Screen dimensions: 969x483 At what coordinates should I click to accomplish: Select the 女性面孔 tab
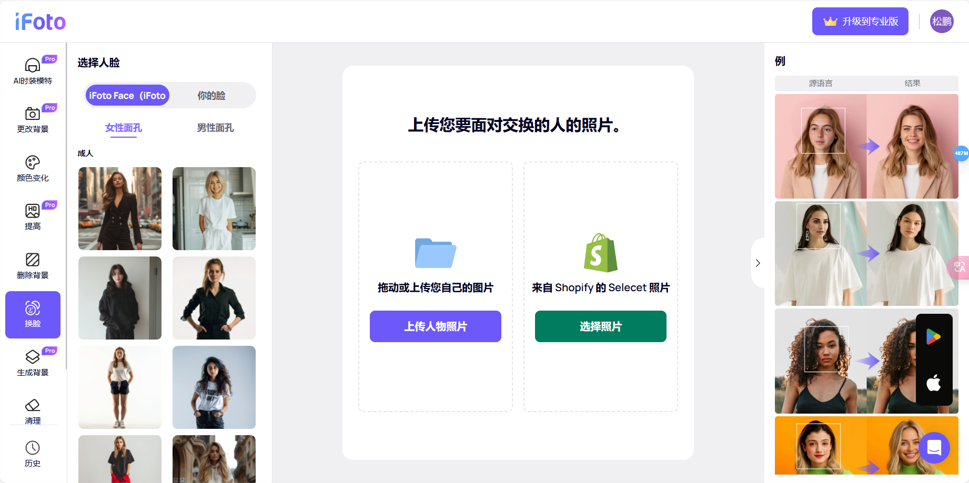point(124,128)
